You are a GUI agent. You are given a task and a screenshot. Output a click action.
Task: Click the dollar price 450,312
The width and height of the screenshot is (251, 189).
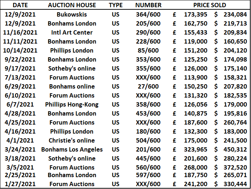tap(235, 149)
